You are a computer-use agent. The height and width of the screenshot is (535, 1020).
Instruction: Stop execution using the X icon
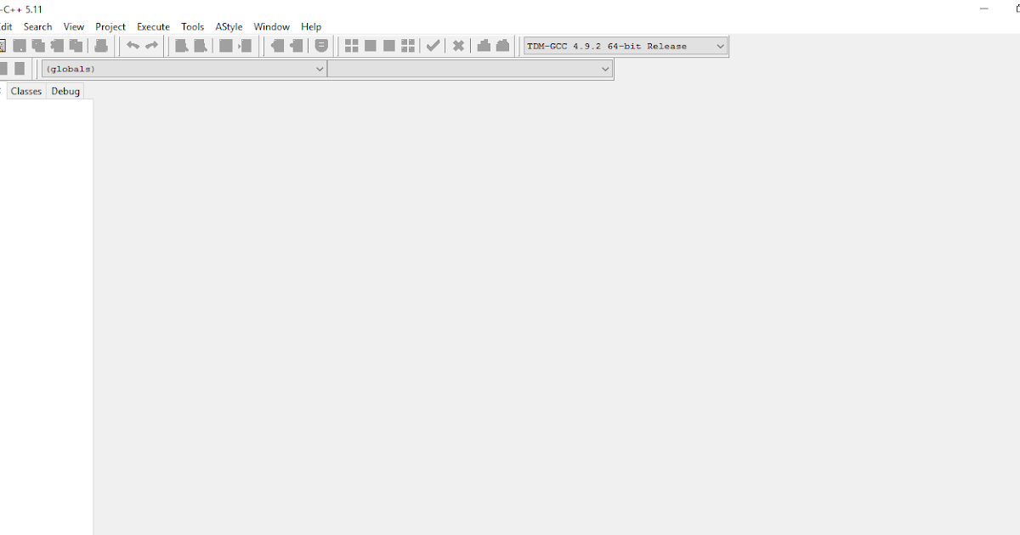tap(457, 46)
